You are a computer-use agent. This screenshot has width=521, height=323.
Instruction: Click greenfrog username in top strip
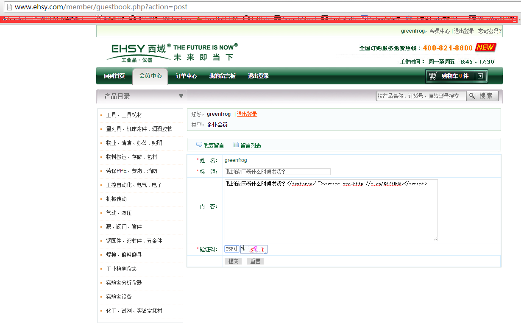(413, 31)
